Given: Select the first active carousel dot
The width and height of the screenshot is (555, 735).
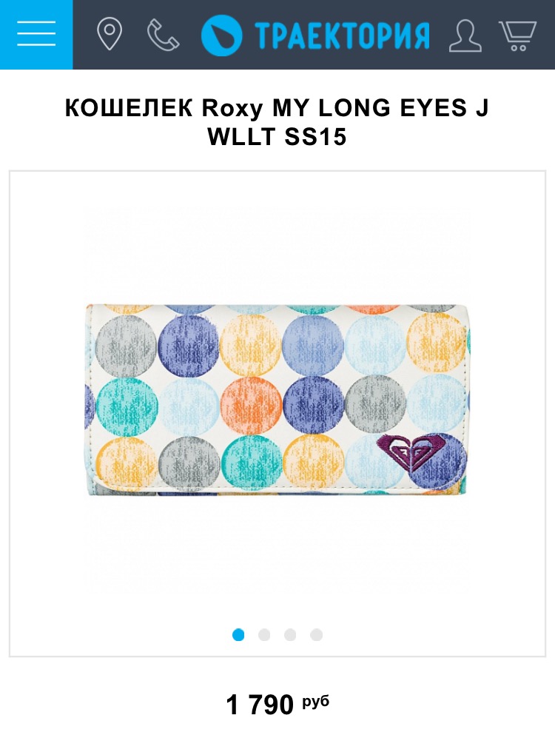Looking at the screenshot, I should [238, 634].
